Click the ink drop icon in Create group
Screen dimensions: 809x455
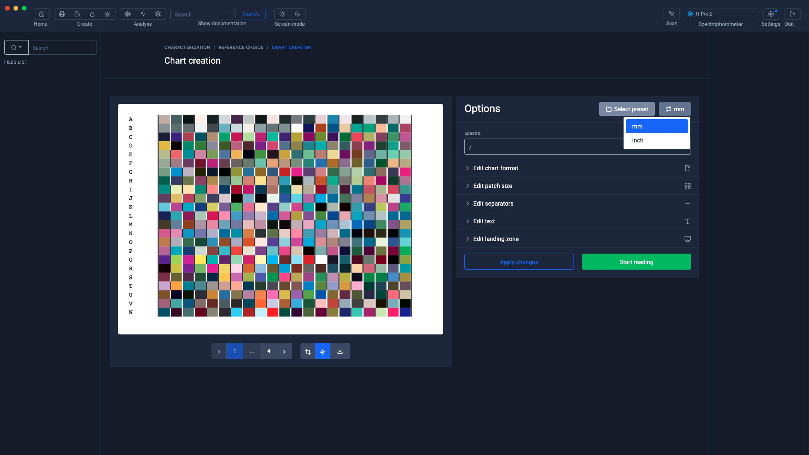(x=92, y=14)
